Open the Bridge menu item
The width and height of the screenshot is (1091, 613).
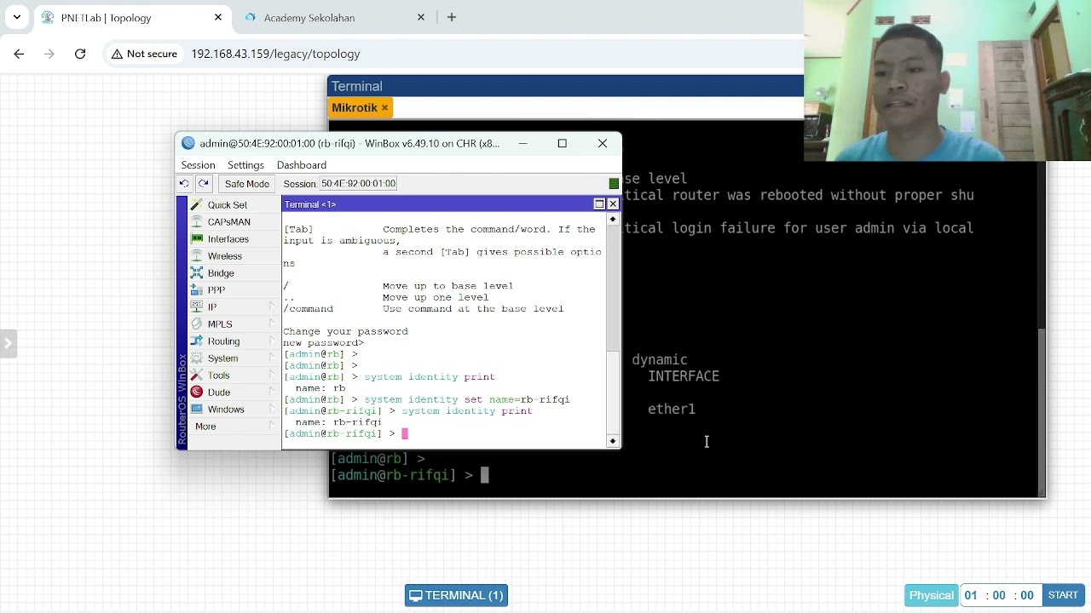221,273
